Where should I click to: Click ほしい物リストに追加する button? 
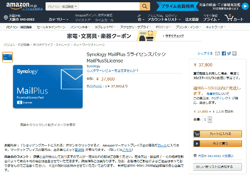click(x=217, y=167)
